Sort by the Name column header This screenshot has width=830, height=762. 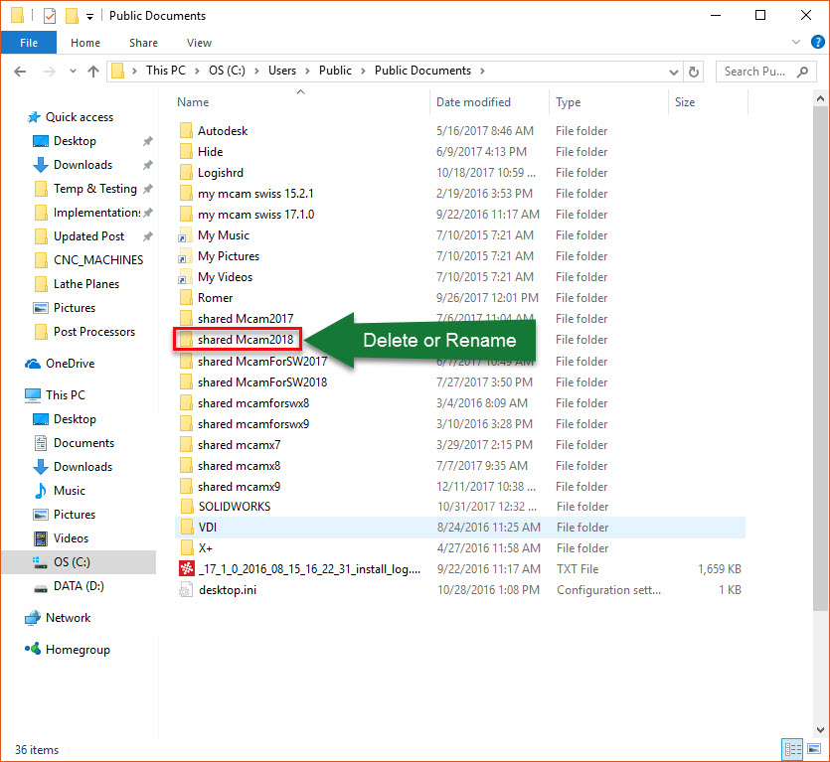tap(193, 102)
